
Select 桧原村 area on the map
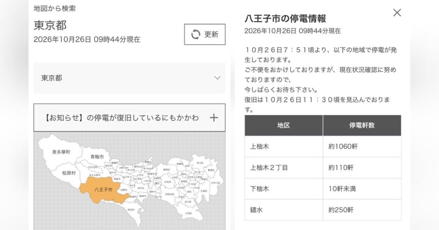coord(68,173)
